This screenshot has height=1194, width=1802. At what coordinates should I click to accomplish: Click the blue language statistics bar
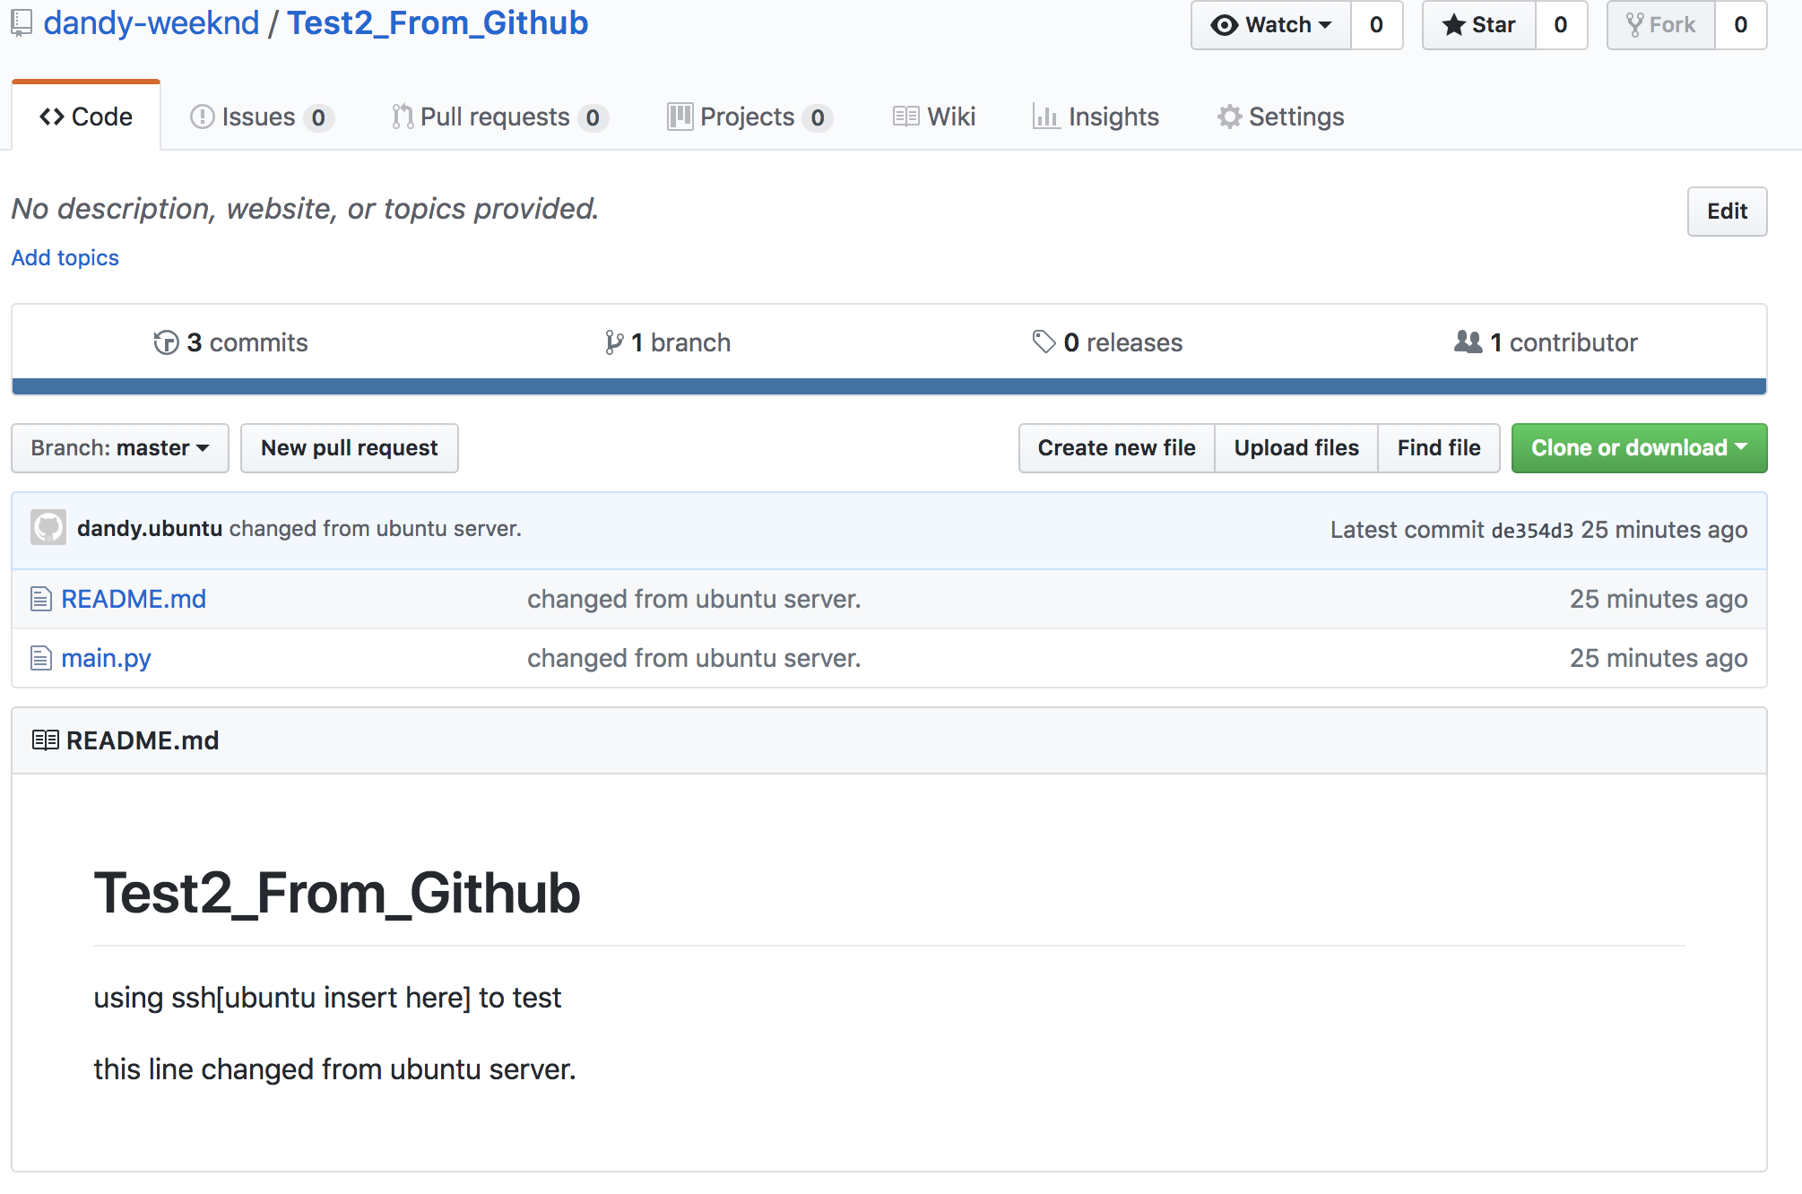[888, 386]
